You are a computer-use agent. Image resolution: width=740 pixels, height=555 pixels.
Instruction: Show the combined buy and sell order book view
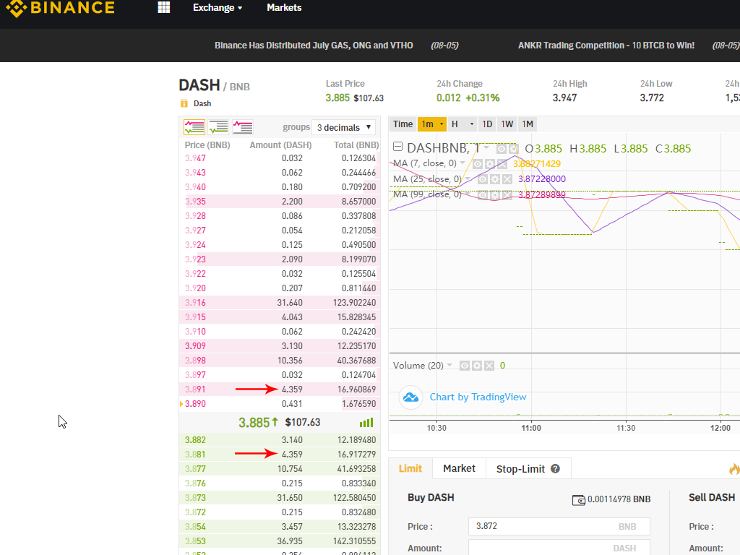coord(194,127)
